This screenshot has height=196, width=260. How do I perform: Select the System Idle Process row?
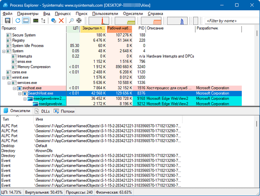click(x=121, y=46)
